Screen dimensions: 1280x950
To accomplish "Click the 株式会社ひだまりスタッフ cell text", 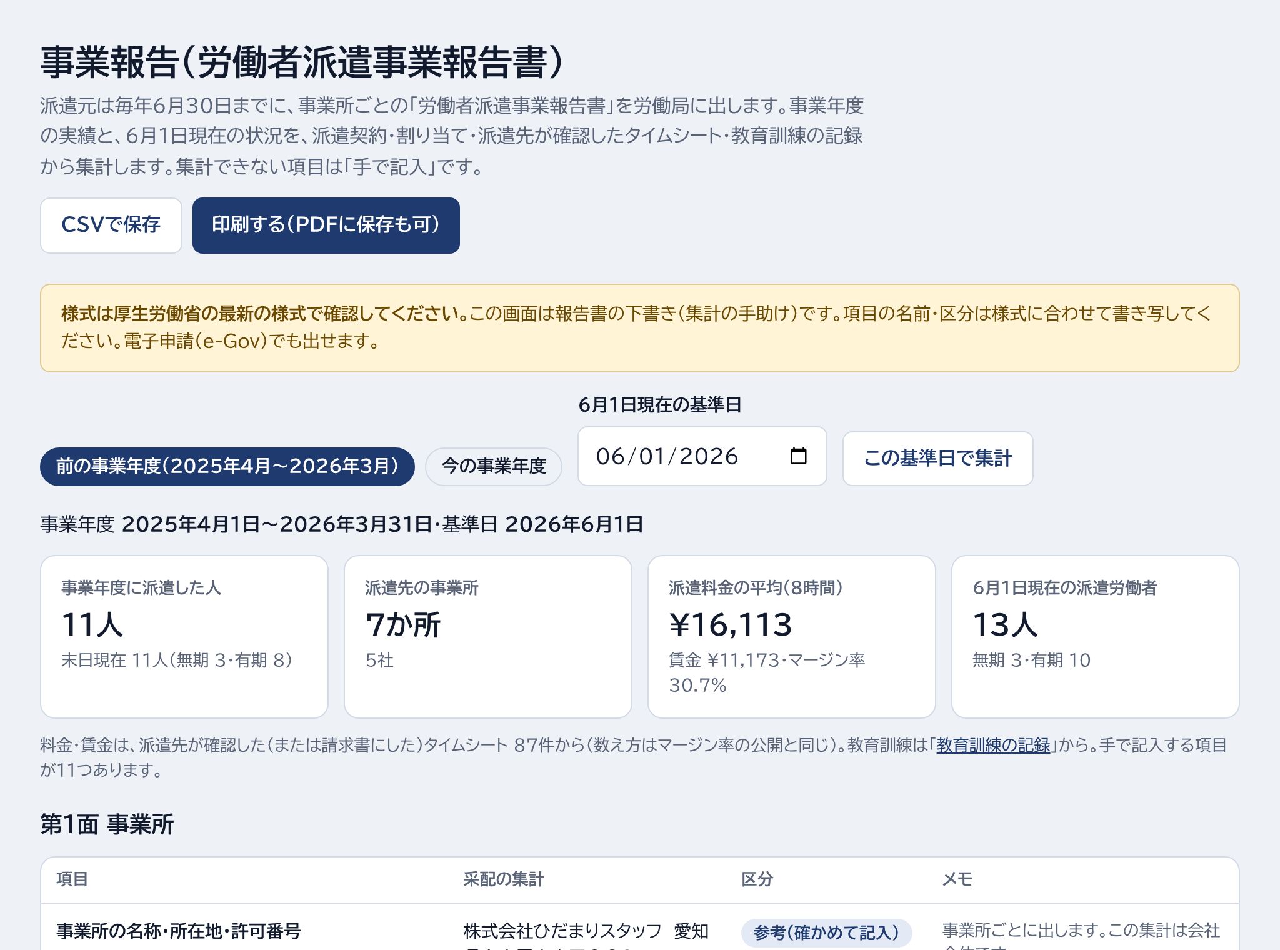I will coord(562,931).
